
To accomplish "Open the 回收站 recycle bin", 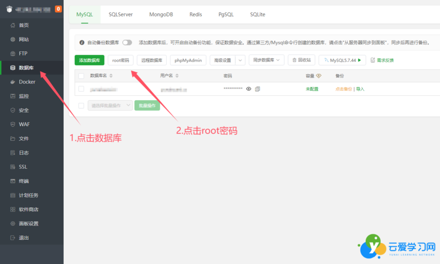I will click(301, 60).
